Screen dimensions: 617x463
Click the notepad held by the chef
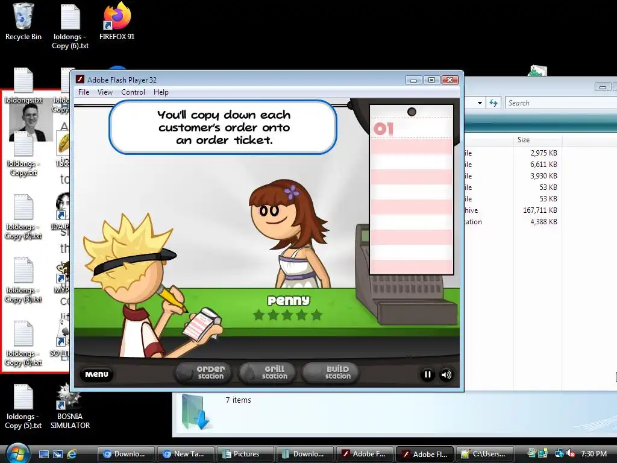(201, 324)
